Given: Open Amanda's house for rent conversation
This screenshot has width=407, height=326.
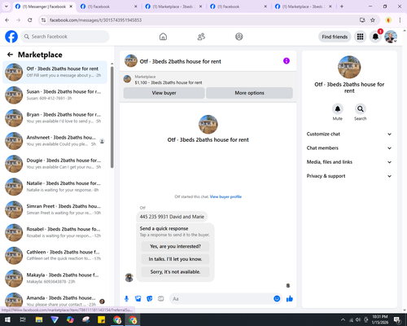Looking at the screenshot, I should click(55, 300).
